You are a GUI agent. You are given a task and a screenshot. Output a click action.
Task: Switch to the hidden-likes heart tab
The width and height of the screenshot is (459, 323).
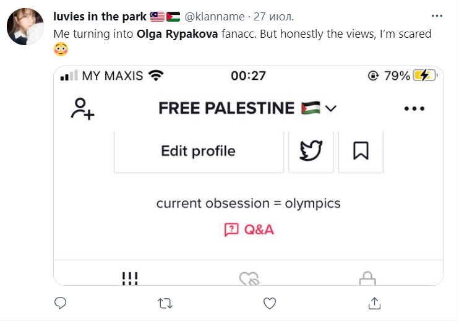[x=249, y=280]
